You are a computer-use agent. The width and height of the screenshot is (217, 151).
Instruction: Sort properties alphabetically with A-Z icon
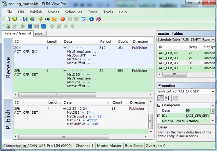(x=167, y=98)
